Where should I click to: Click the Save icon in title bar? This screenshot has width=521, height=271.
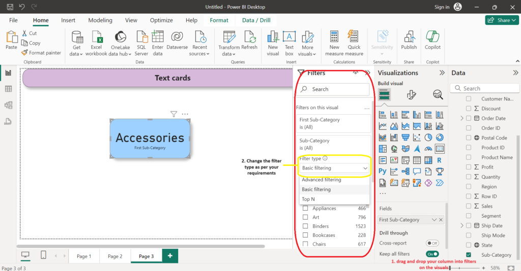click(10, 7)
